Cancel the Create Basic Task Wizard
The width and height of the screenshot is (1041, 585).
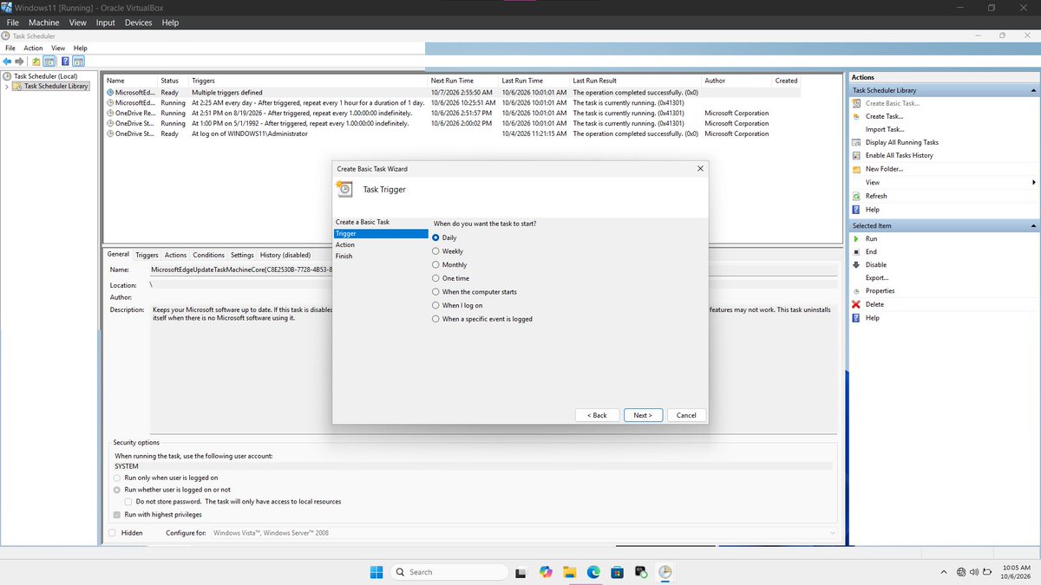point(686,415)
